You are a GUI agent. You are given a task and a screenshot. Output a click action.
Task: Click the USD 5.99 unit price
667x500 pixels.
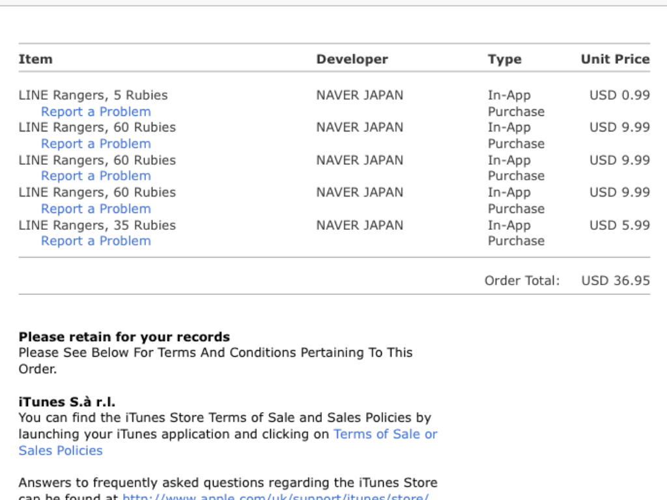tap(619, 225)
